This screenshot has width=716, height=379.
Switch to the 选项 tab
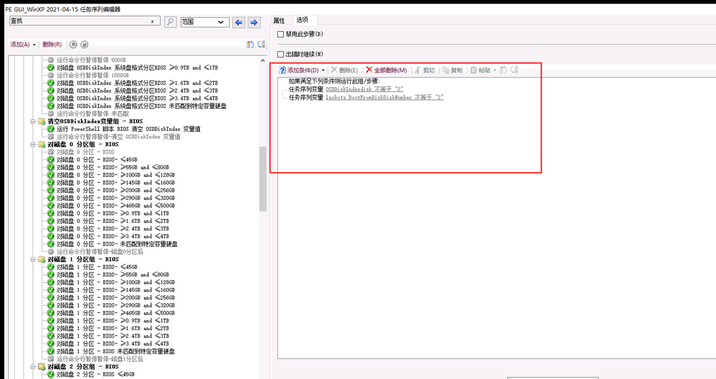pyautogui.click(x=303, y=20)
